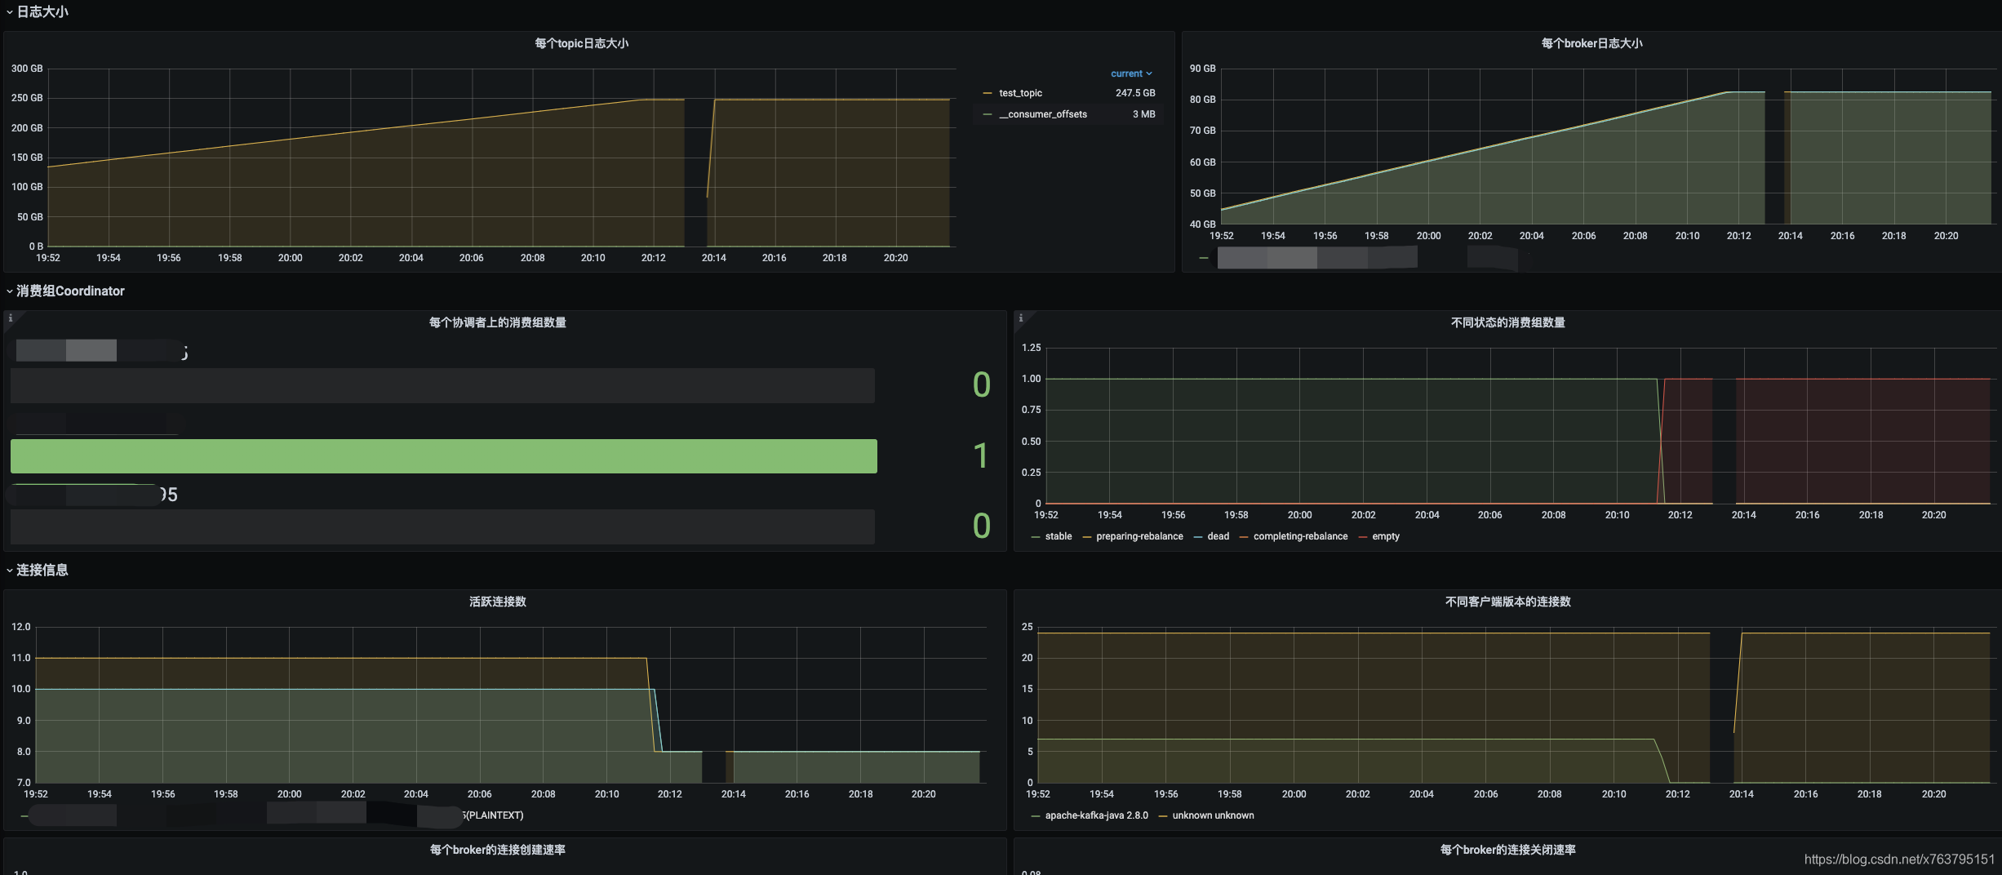Toggle the unknown unknown legend series
This screenshot has height=875, width=2002.
tap(1213, 815)
